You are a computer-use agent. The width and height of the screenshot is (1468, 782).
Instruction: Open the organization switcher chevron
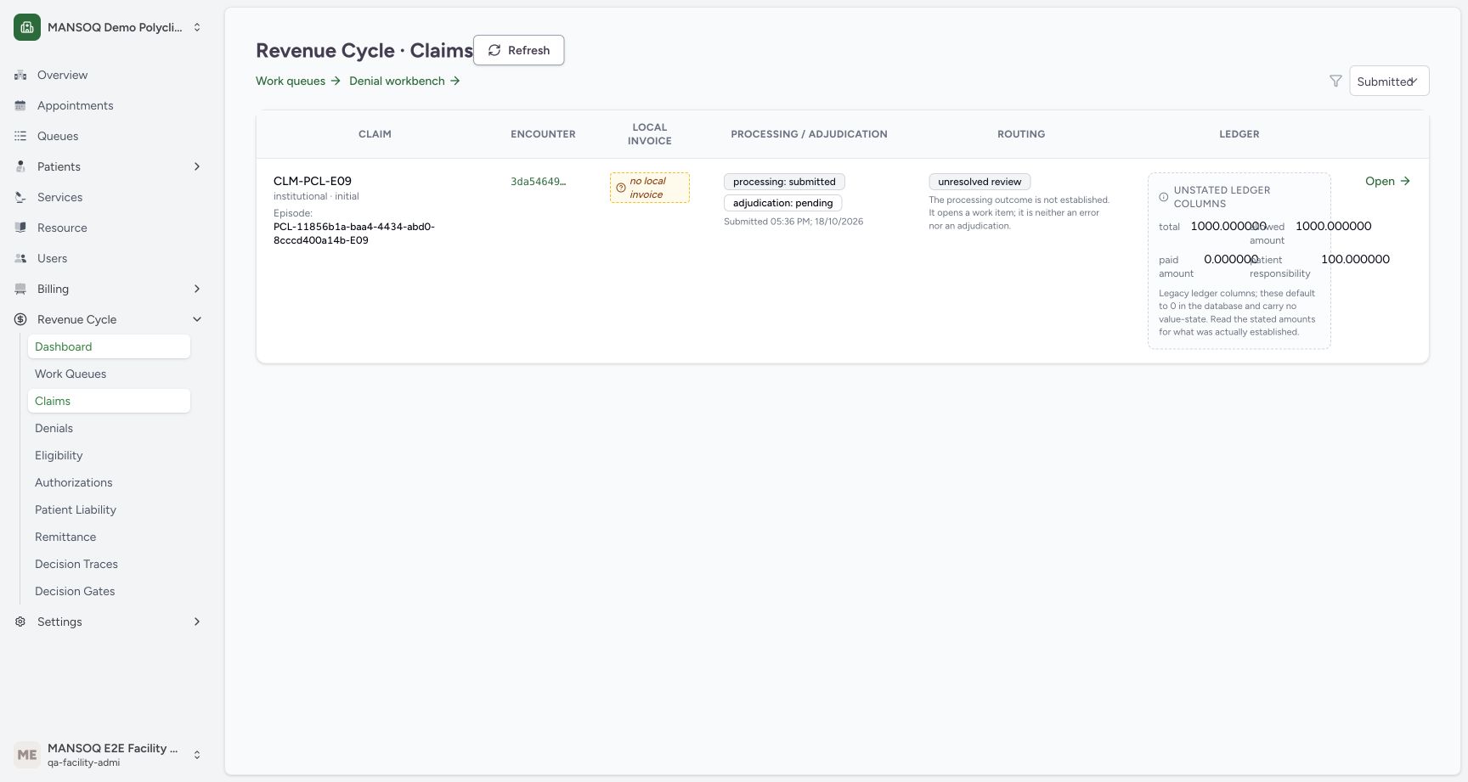pos(197,27)
